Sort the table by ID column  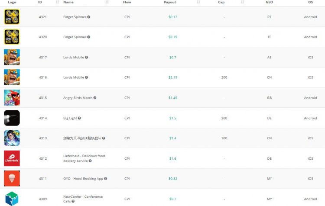[58, 2]
